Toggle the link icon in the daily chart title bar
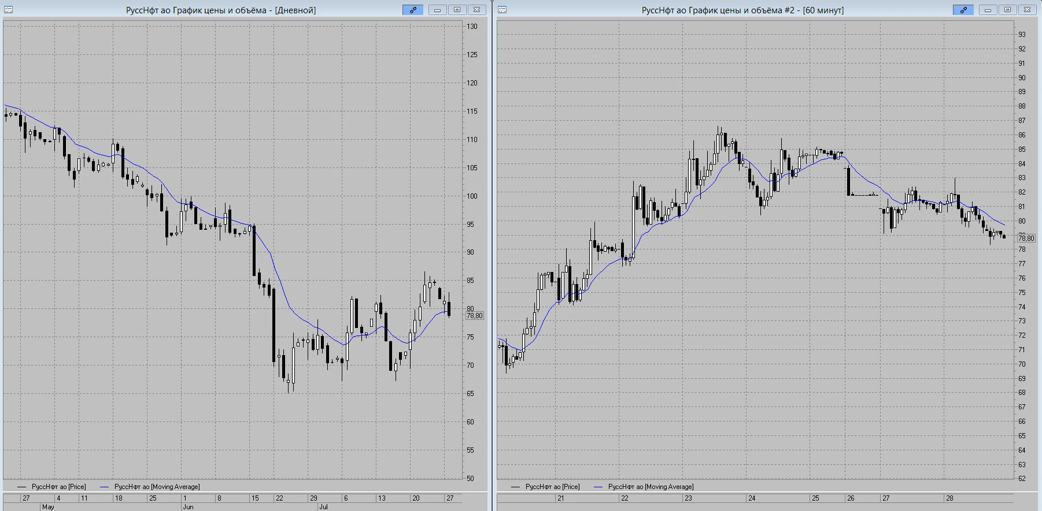The image size is (1042, 511). (x=413, y=10)
